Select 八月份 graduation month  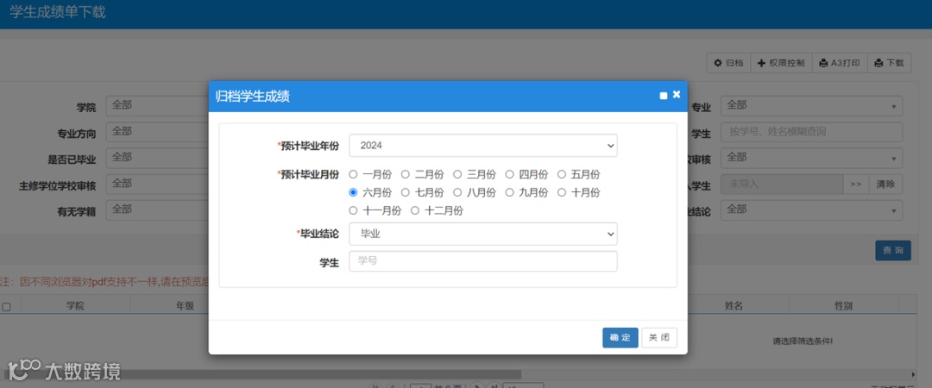coord(457,192)
